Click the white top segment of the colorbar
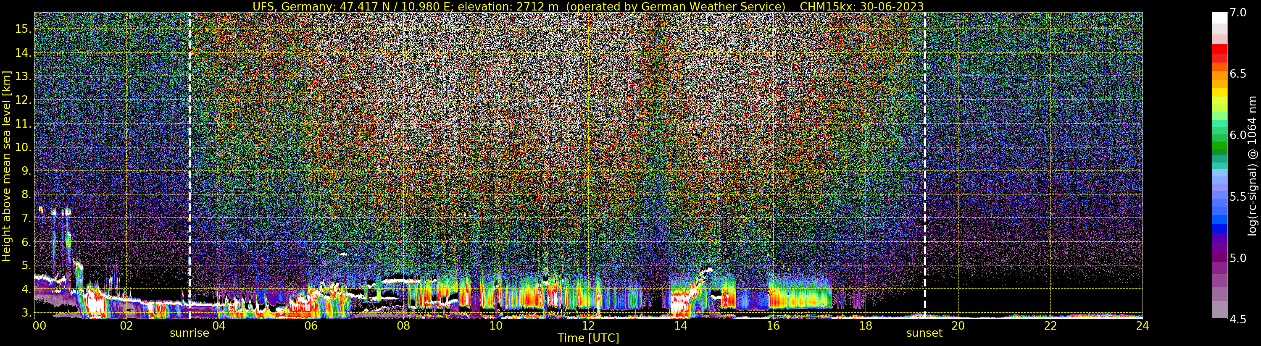1261x346 pixels. [x=1219, y=18]
